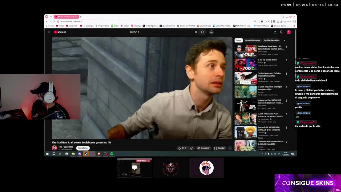Viewport: 341px width, 192px height.
Task: Open Spotify from the taskbar
Action: coord(112,154)
